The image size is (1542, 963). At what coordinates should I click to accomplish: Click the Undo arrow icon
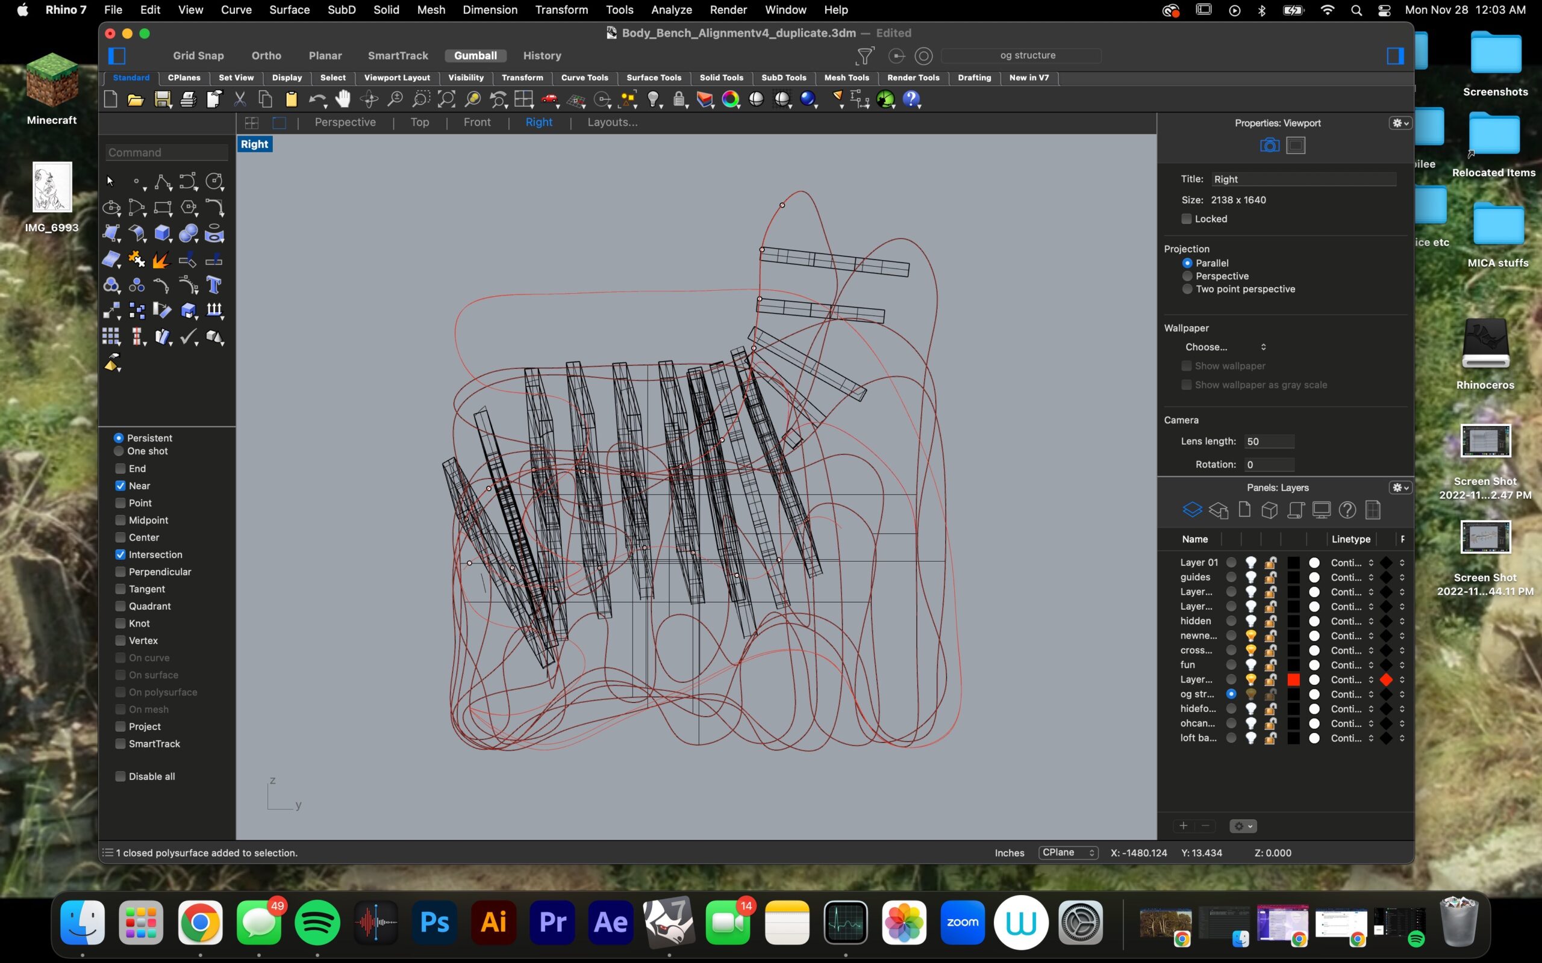pos(317,99)
